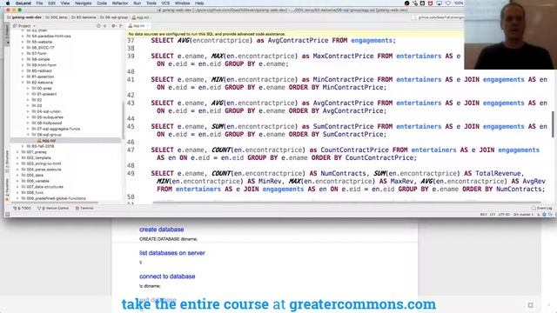
Task: Open the Apple menu
Action: click(8, 3)
